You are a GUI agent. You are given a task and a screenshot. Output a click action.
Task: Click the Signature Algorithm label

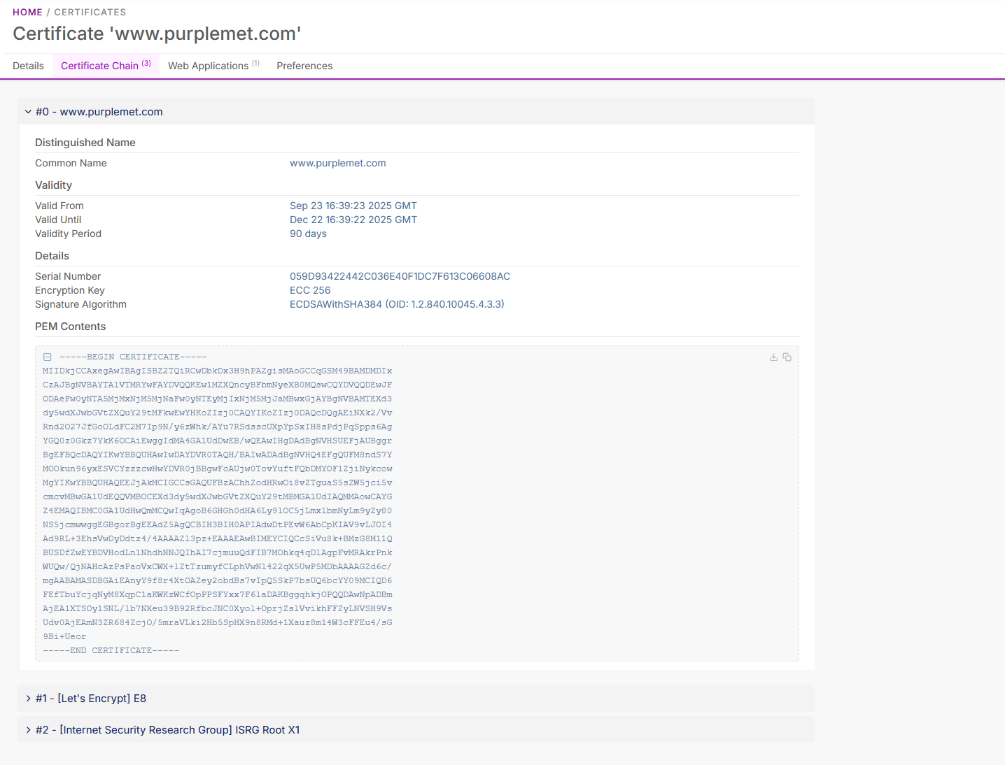[x=80, y=304]
